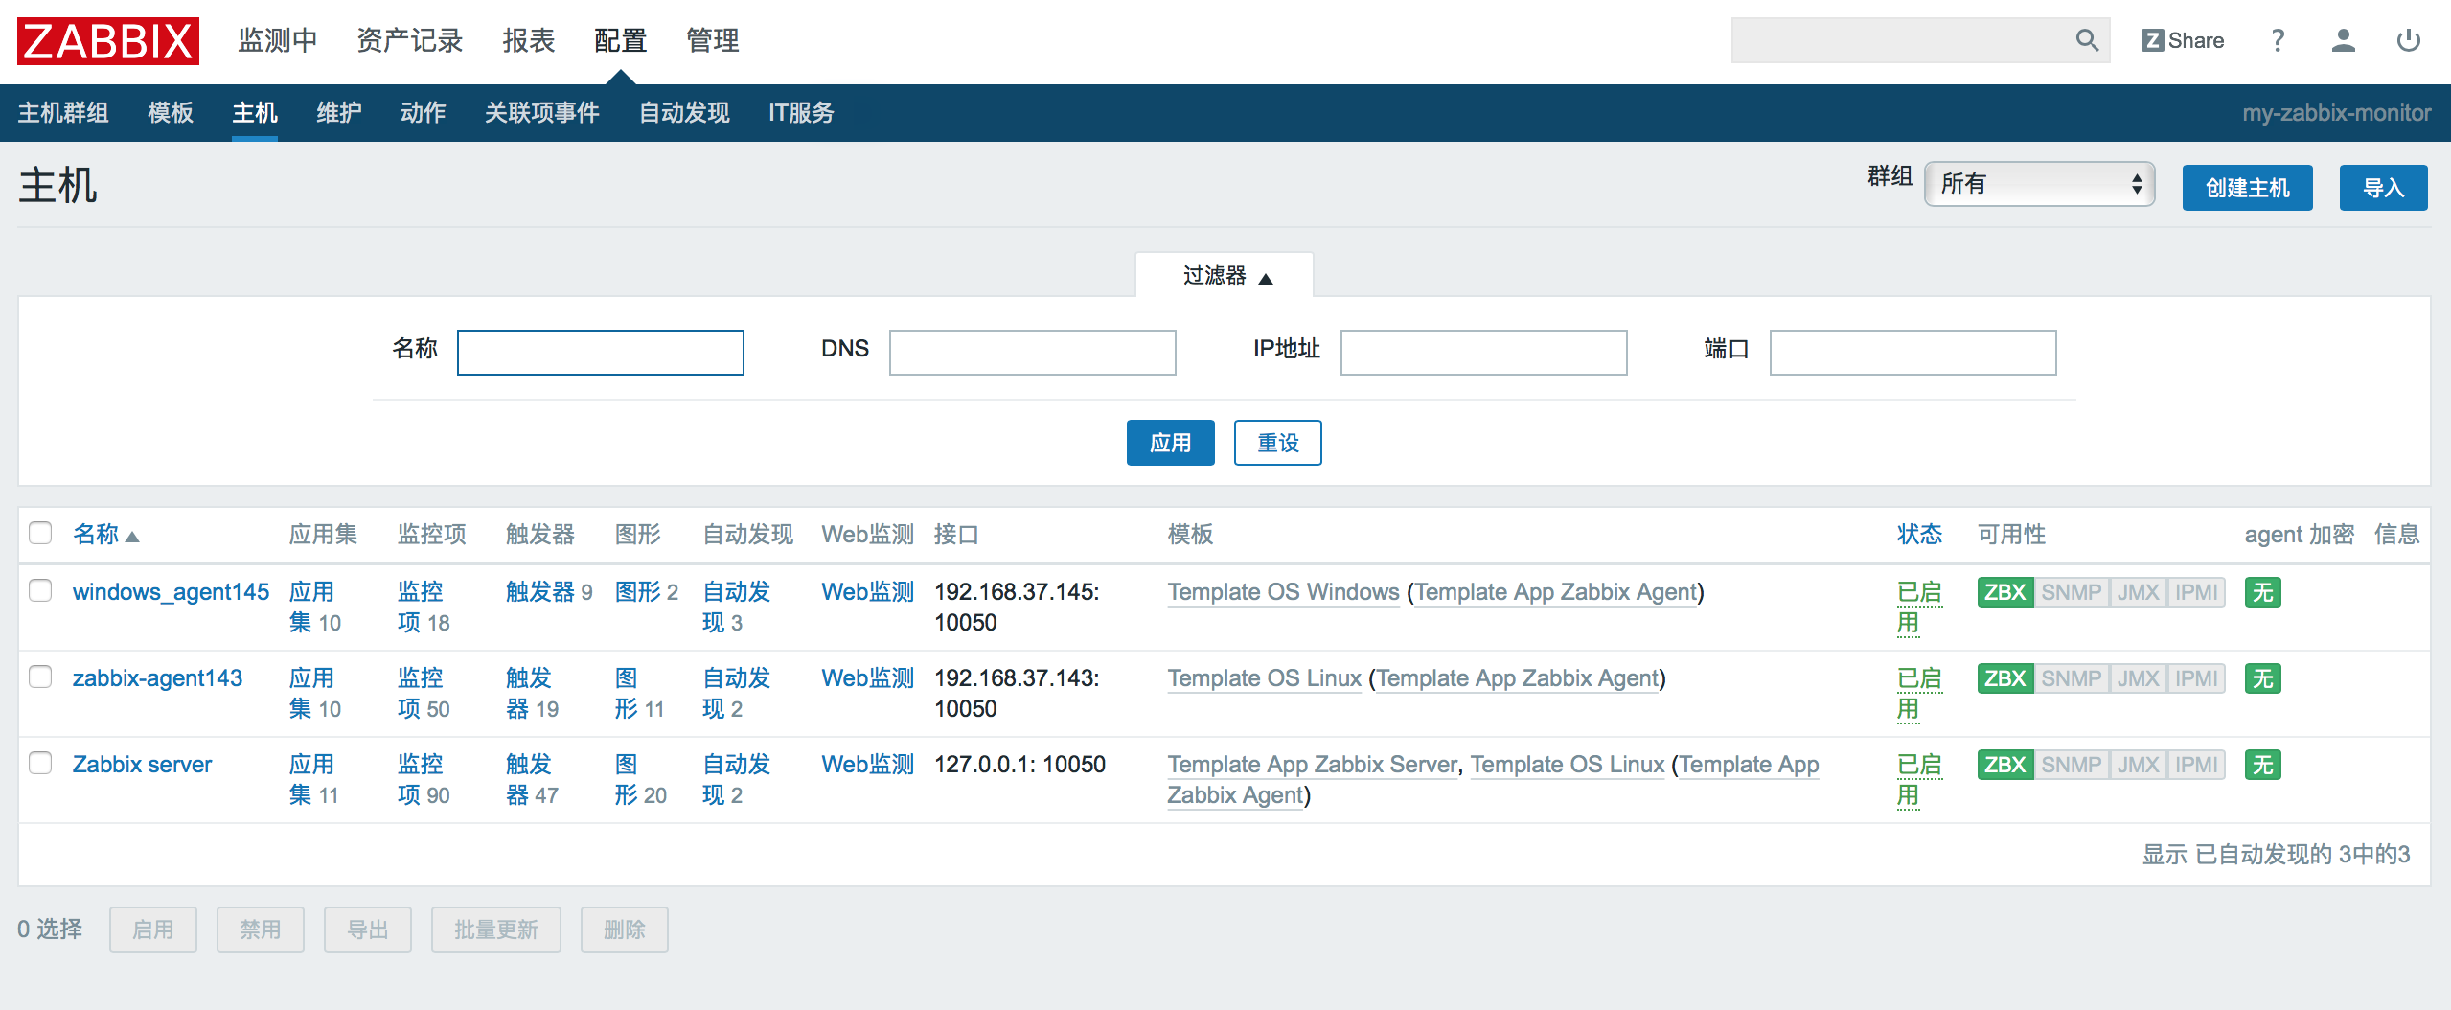The width and height of the screenshot is (2451, 1010).
Task: Collapse the 过滤器 filter panel
Action: coord(1225,276)
